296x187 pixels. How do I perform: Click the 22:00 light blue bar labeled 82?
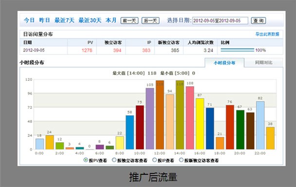[x=260, y=126]
